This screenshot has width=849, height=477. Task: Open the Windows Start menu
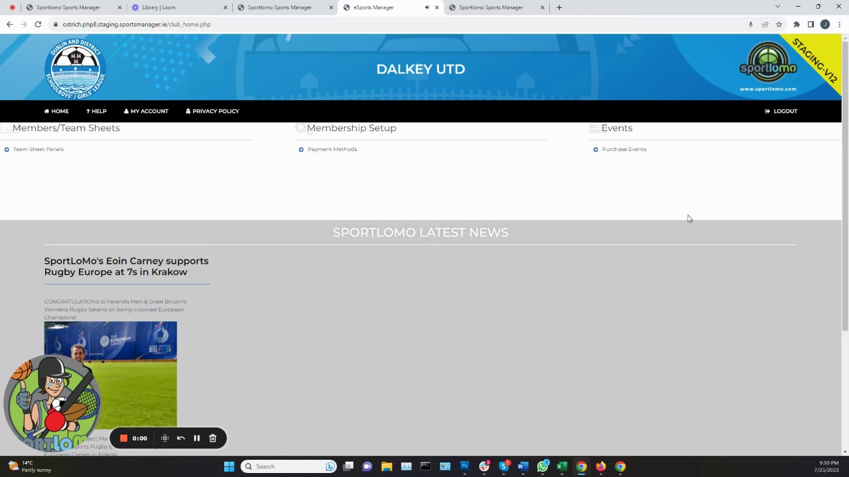point(229,466)
